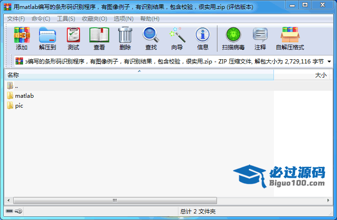Click the SFX (自解压格式) icon

point(290,35)
